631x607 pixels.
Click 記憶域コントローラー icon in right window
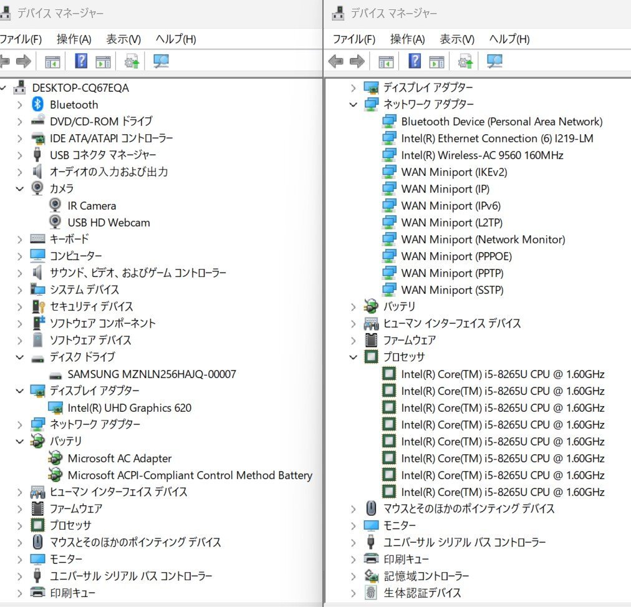coord(371,576)
